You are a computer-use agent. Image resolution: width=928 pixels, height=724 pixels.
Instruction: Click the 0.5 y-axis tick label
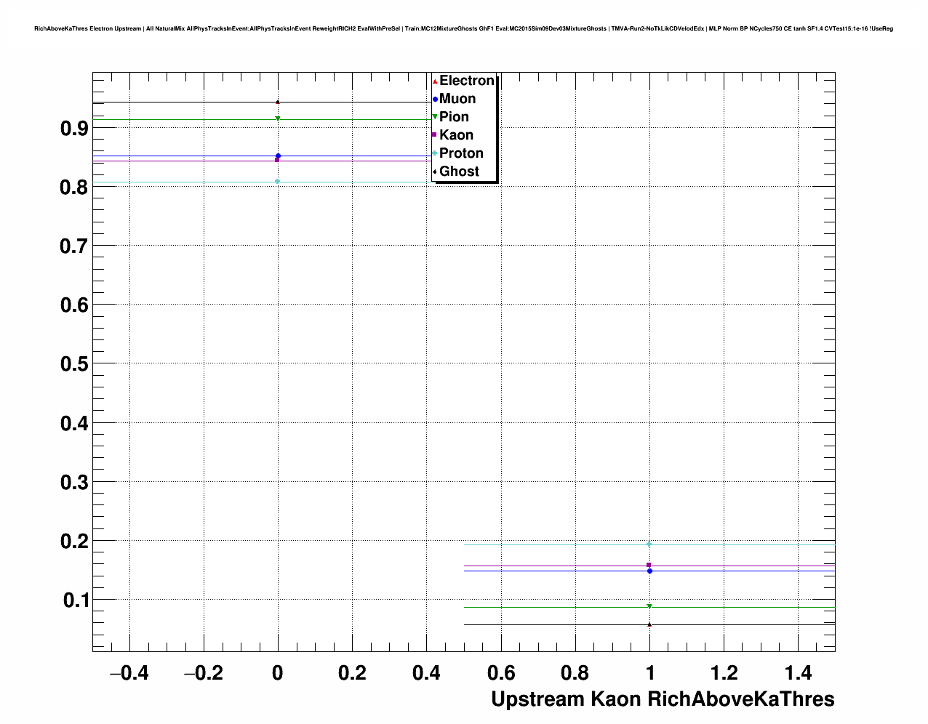[74, 364]
